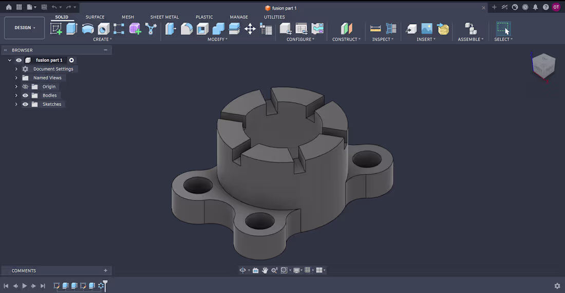The width and height of the screenshot is (565, 293).
Task: Select the Shell tool icon
Action: 202,29
